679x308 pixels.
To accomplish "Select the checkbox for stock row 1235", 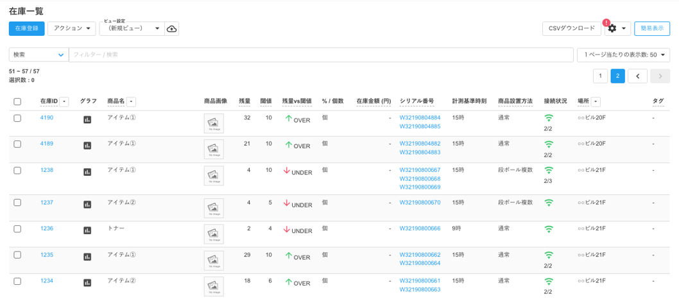I will pos(17,255).
